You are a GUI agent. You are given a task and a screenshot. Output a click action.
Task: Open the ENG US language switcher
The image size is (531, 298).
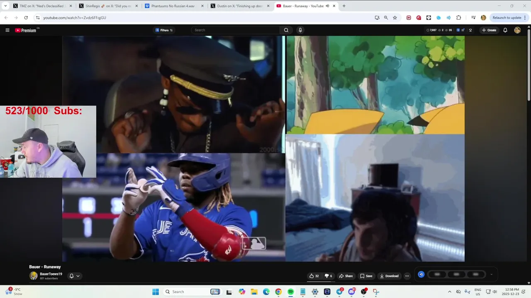pyautogui.click(x=478, y=292)
